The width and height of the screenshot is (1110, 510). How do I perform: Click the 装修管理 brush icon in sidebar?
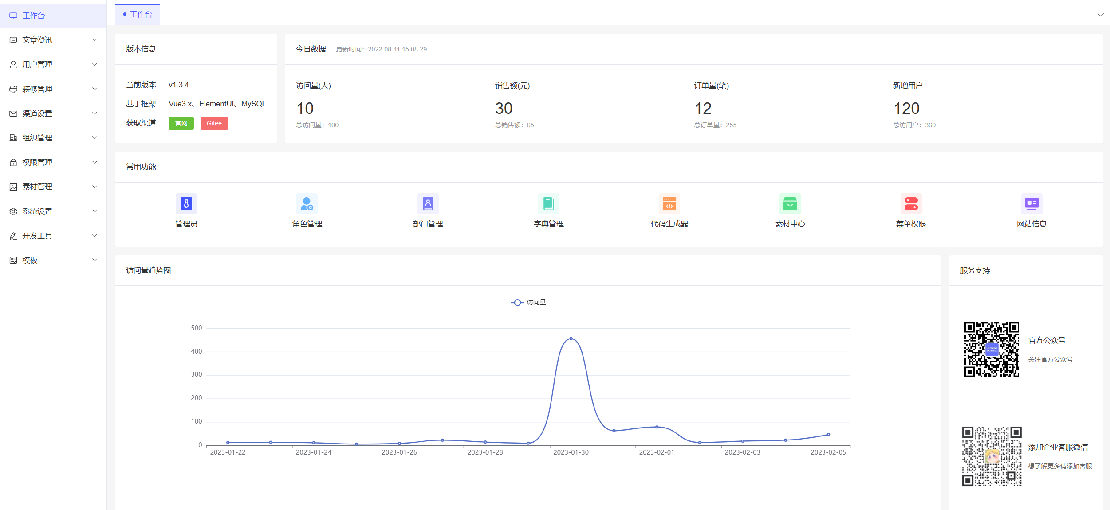13,89
